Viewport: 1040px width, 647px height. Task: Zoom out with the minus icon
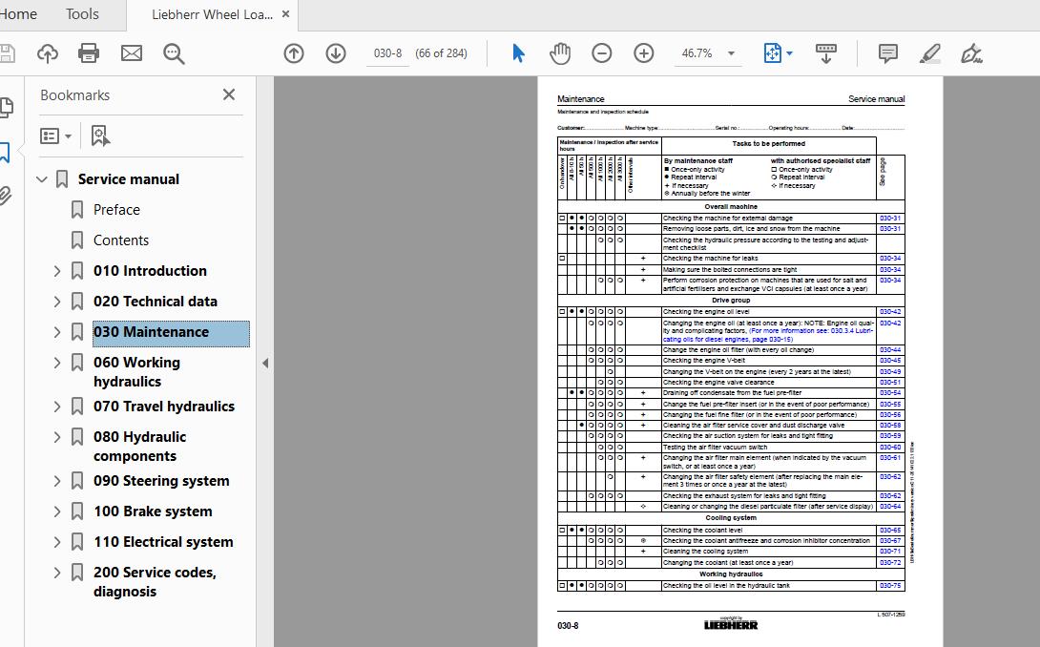[601, 53]
